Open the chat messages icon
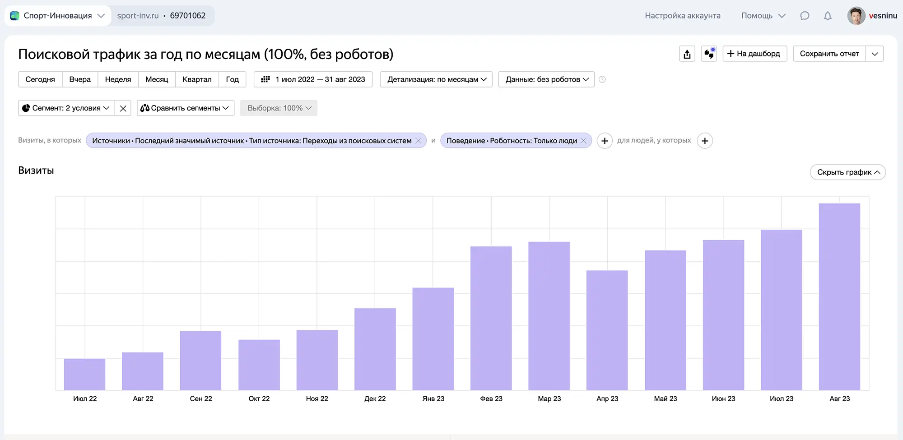This screenshot has height=440, width=903. [805, 16]
